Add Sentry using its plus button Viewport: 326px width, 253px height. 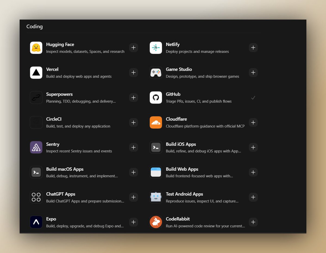point(133,147)
